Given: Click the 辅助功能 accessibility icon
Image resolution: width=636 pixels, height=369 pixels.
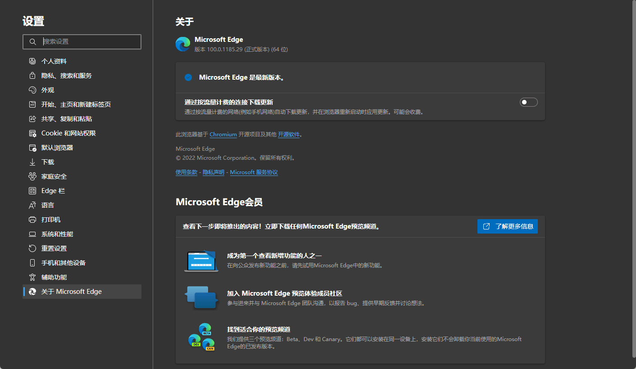Looking at the screenshot, I should click(32, 277).
